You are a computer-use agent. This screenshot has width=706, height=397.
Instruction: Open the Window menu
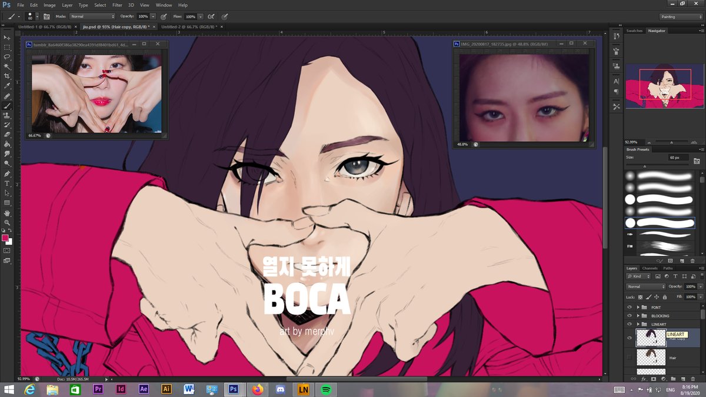pos(164,5)
